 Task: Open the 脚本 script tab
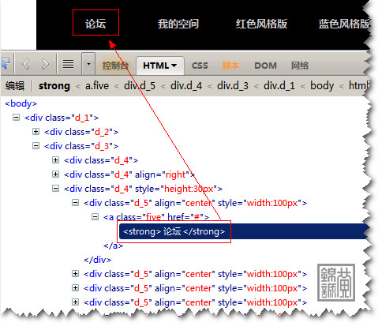[x=230, y=66]
